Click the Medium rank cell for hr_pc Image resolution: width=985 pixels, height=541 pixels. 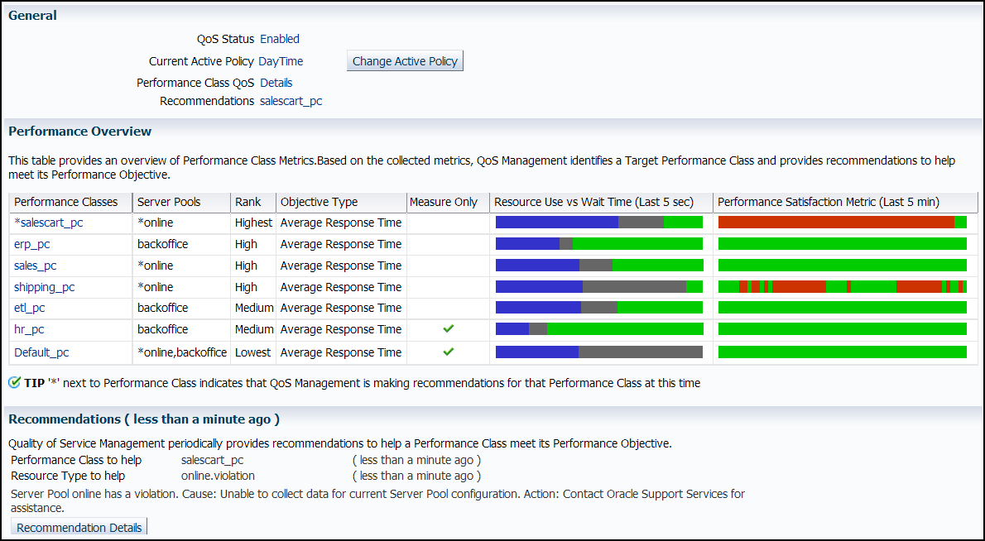pos(254,329)
